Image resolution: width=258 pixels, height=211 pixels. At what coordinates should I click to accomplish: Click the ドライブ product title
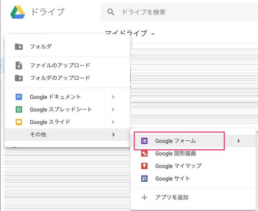tap(48, 12)
